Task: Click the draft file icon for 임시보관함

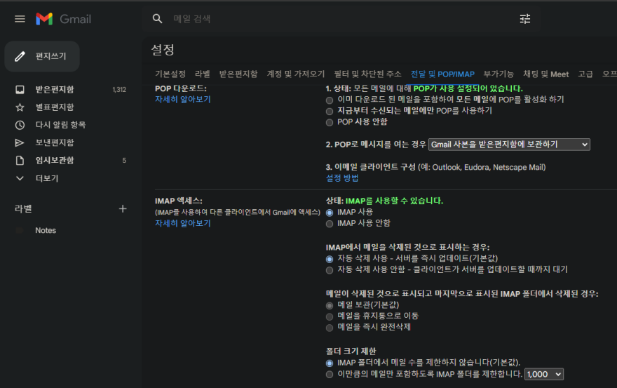Action: [x=20, y=160]
